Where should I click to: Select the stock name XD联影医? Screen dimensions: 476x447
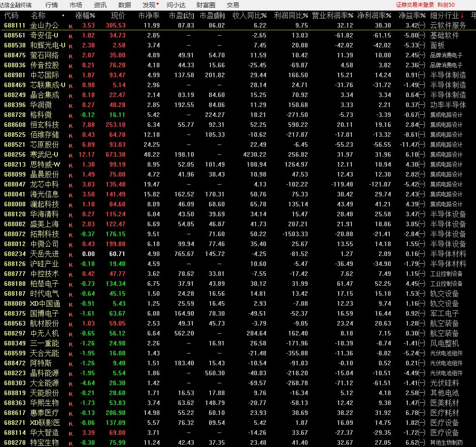coord(45,423)
